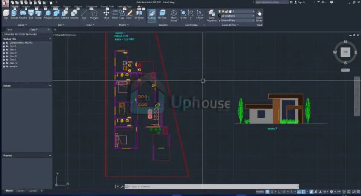Click the Extrude tool icon
361x196 pixels.
tap(14, 14)
